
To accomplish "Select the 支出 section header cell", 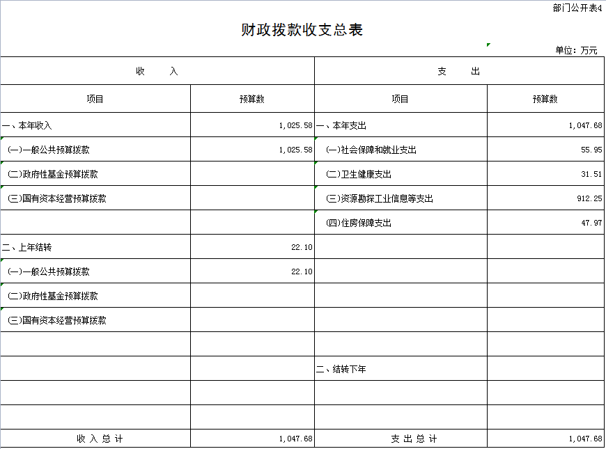I will pos(459,71).
